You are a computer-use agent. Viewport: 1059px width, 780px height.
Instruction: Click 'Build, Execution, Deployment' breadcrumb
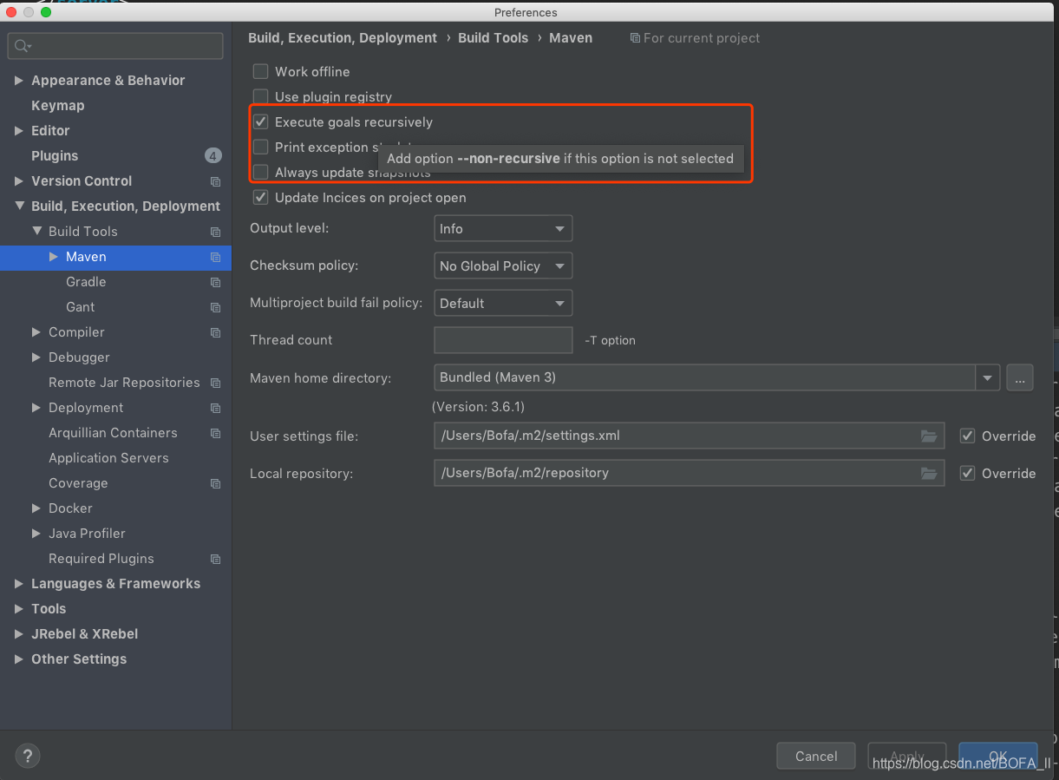343,38
